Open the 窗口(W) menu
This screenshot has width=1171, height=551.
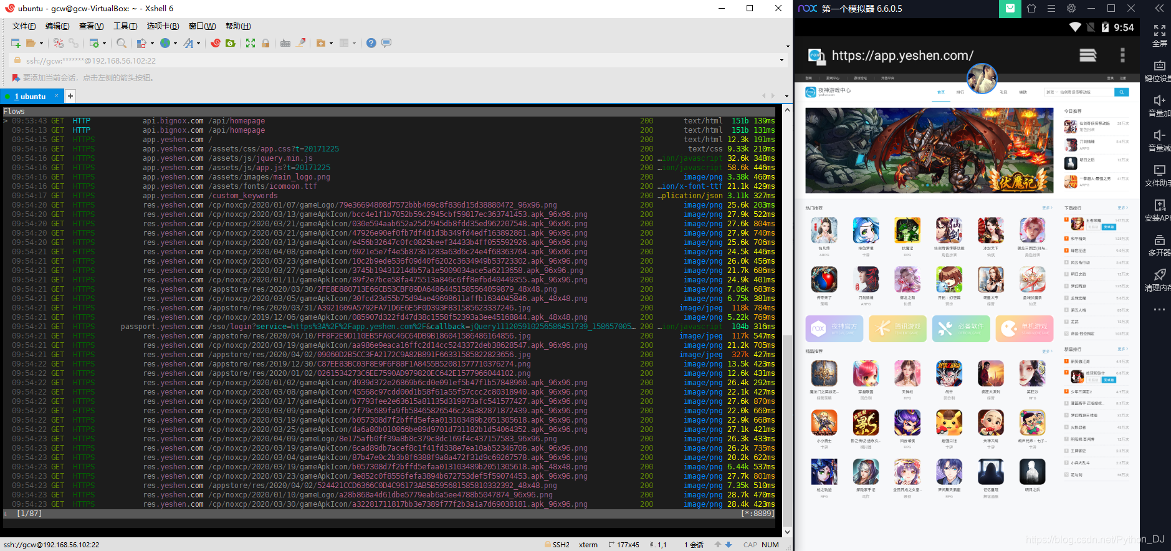click(202, 26)
